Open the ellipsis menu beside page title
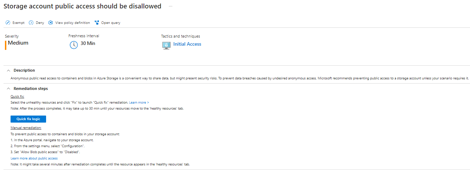This screenshot has width=470, height=170. (171, 6)
